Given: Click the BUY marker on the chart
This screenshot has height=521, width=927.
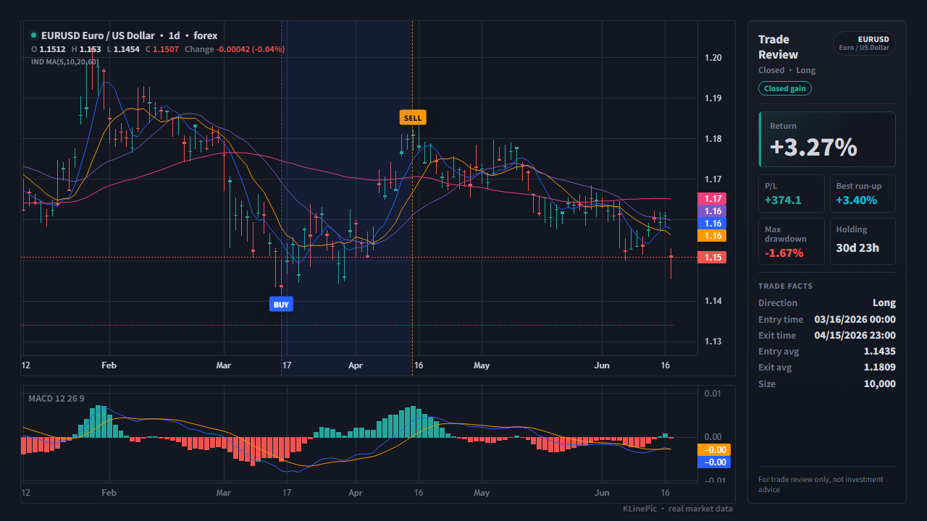Looking at the screenshot, I should click(x=281, y=305).
